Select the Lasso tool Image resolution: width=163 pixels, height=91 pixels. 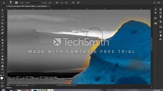2,17
